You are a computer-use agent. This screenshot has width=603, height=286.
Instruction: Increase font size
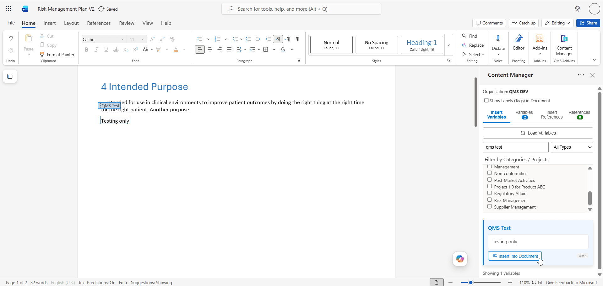152,39
